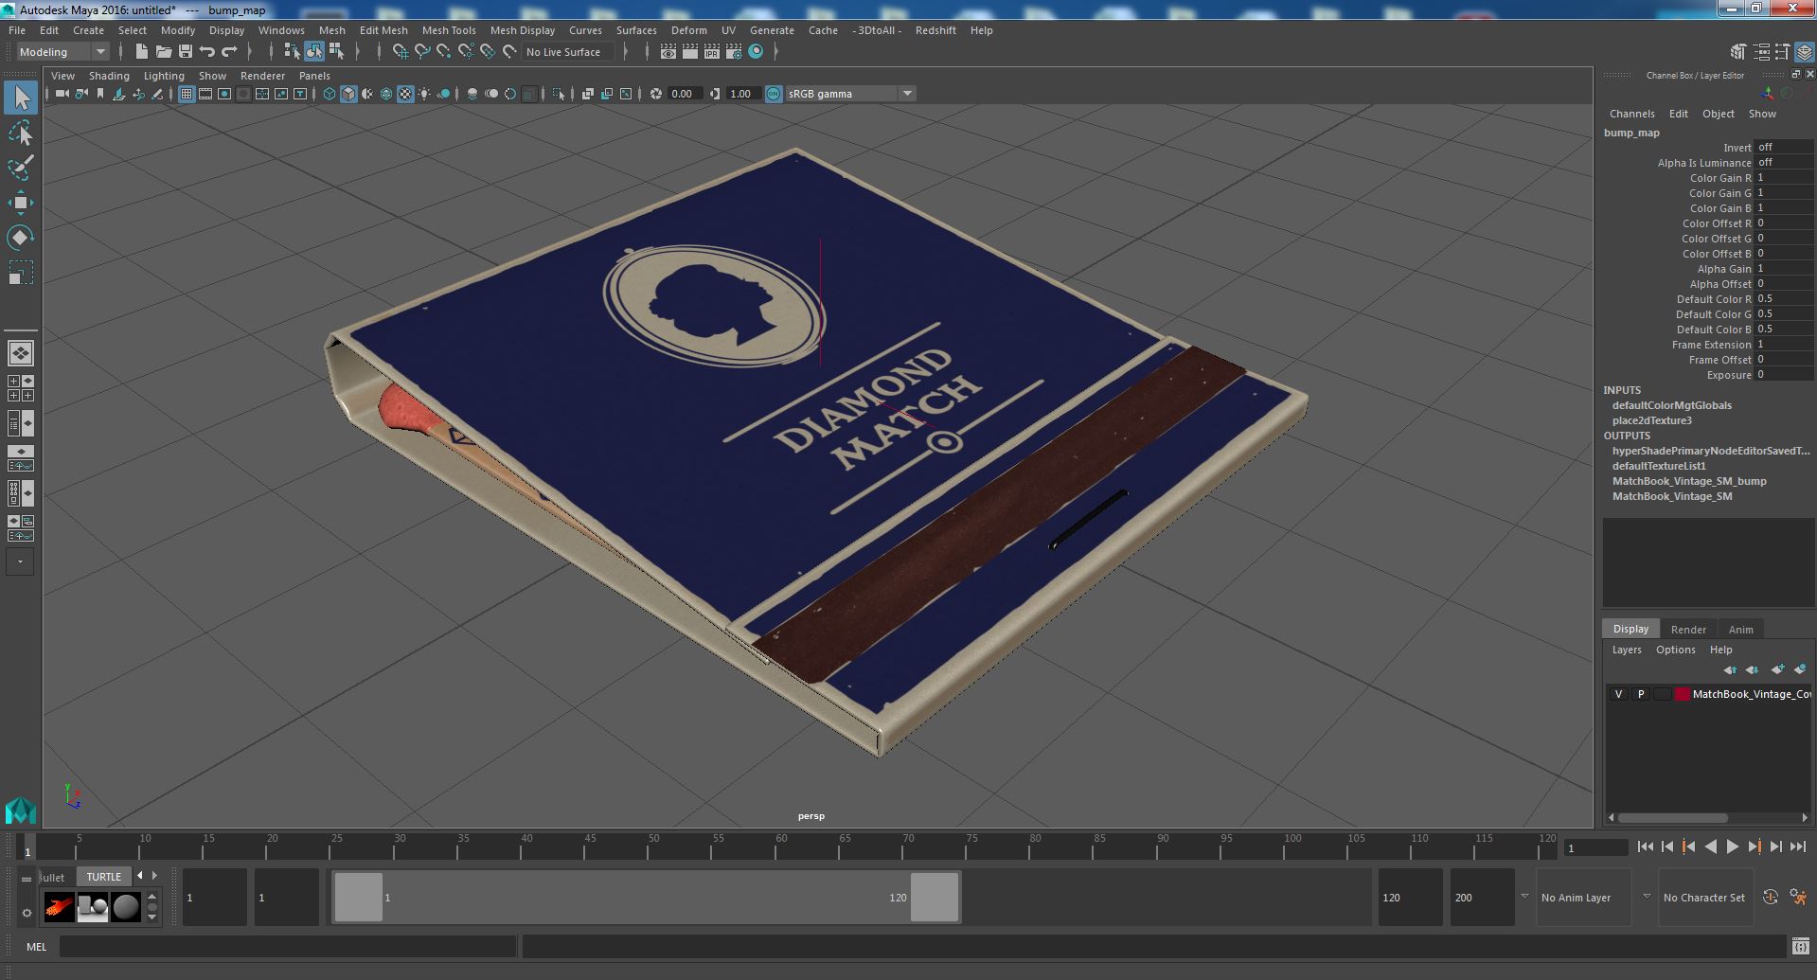
Task: Activate the Paint selection tool
Action: click(21, 168)
